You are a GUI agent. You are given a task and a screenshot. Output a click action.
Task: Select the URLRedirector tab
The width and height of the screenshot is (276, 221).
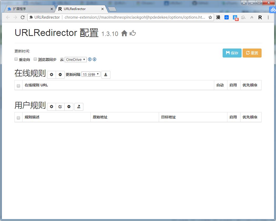click(x=81, y=9)
